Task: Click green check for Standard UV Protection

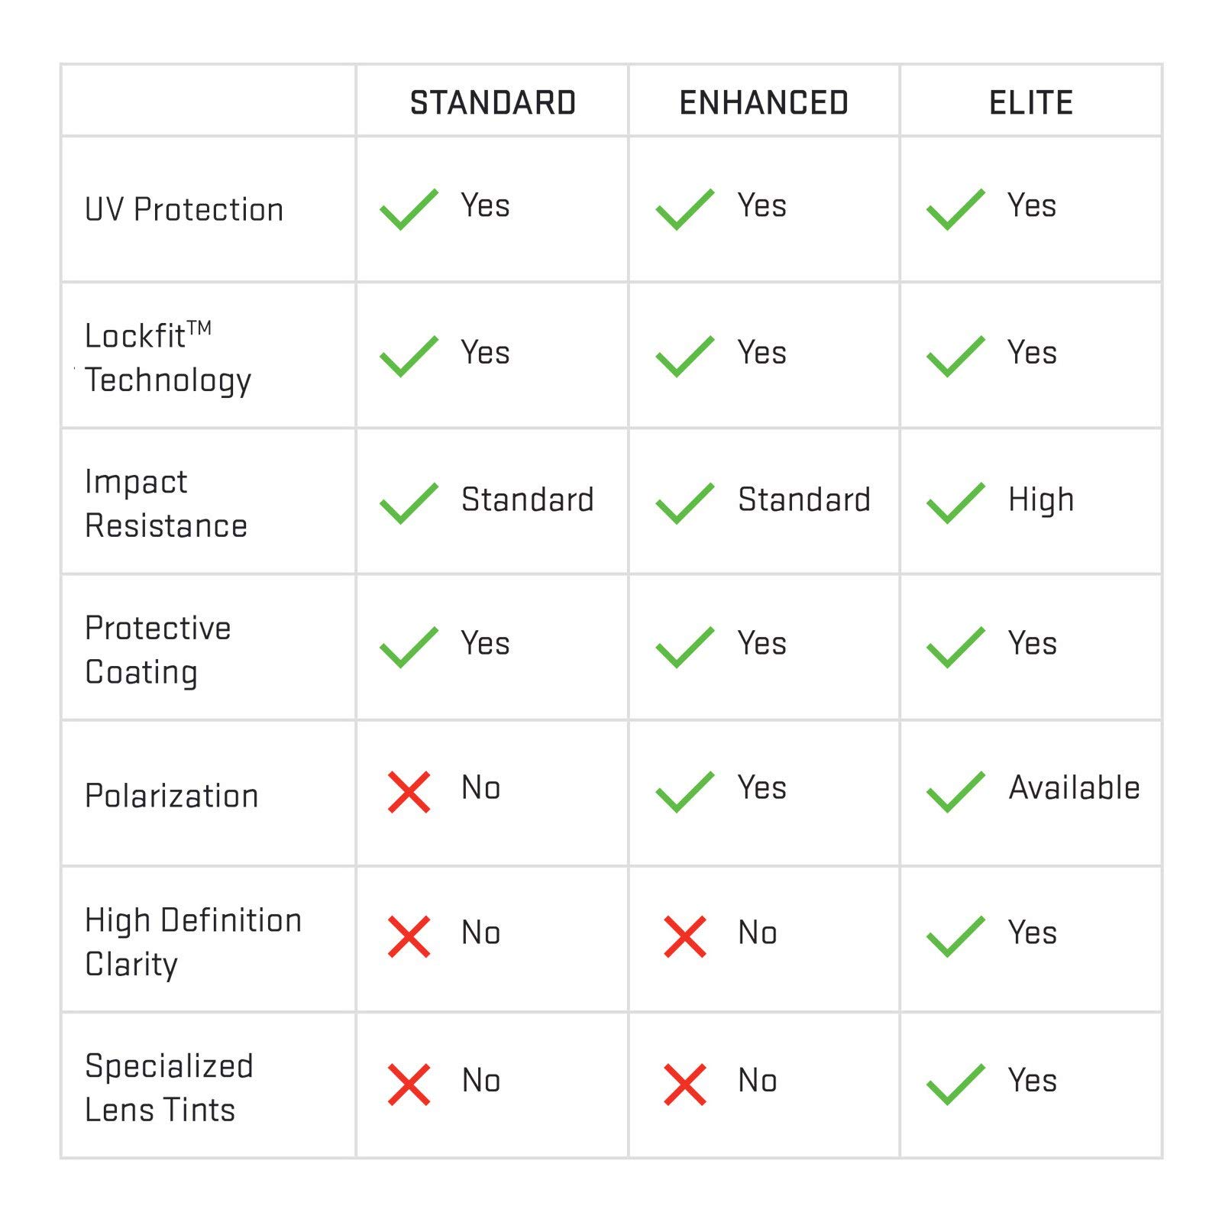Action: click(x=409, y=209)
